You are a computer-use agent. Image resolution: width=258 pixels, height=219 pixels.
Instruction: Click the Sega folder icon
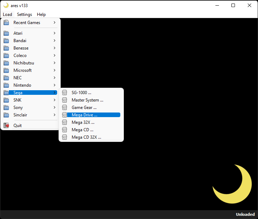pos(6,93)
